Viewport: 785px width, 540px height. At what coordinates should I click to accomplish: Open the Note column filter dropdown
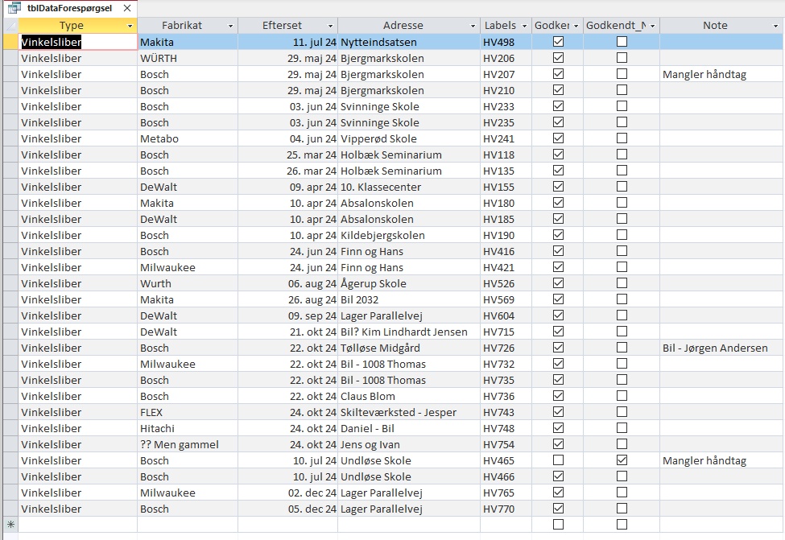click(776, 26)
